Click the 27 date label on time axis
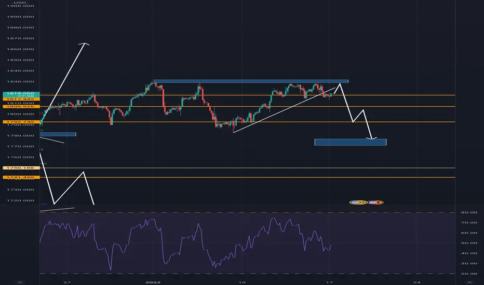Viewport: 484px width, 285px height. 67,282
